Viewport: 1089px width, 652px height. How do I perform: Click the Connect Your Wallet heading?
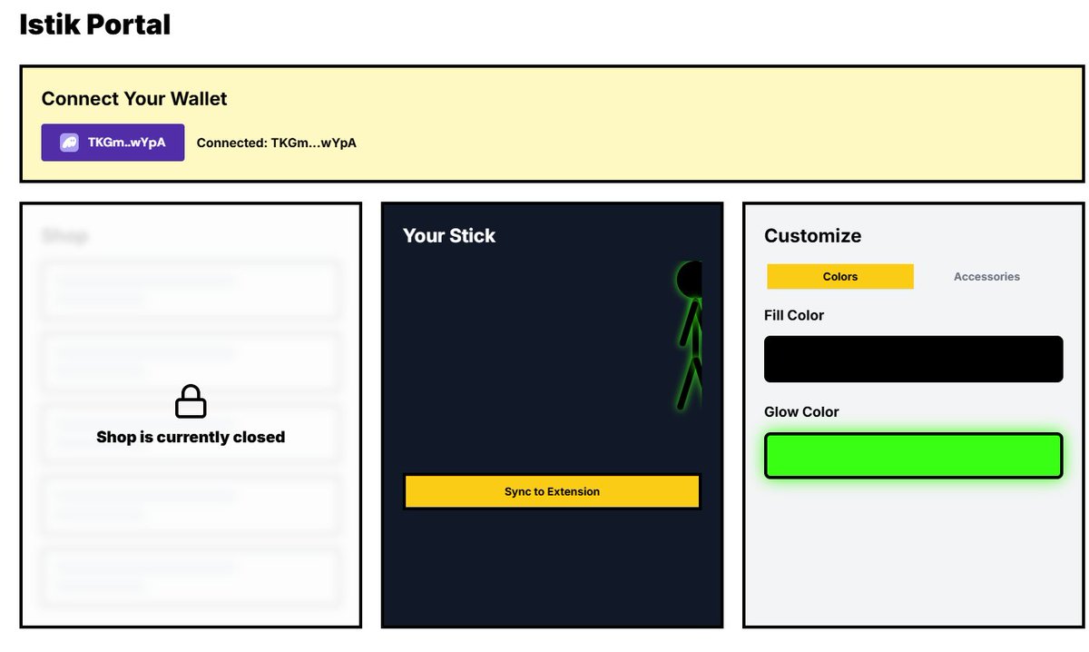coord(134,99)
